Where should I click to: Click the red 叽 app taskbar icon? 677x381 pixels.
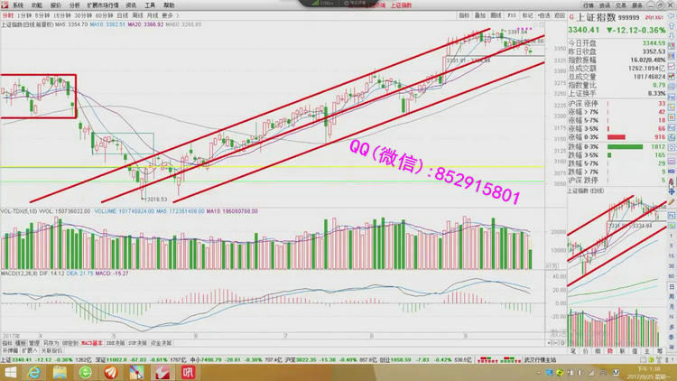(189, 370)
